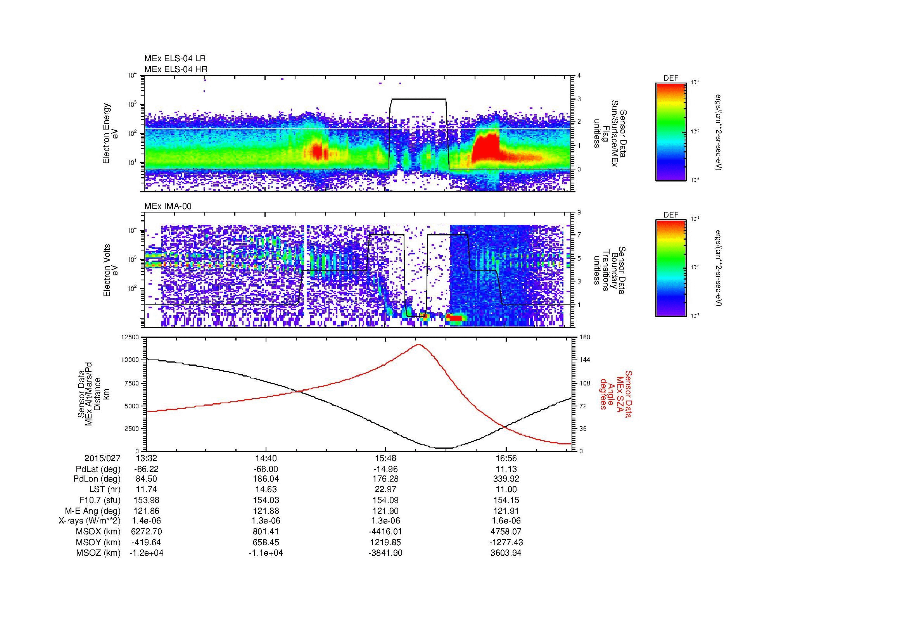This screenshot has width=907, height=641.
Task: Click MSOY value -419.64
Action: (146, 542)
